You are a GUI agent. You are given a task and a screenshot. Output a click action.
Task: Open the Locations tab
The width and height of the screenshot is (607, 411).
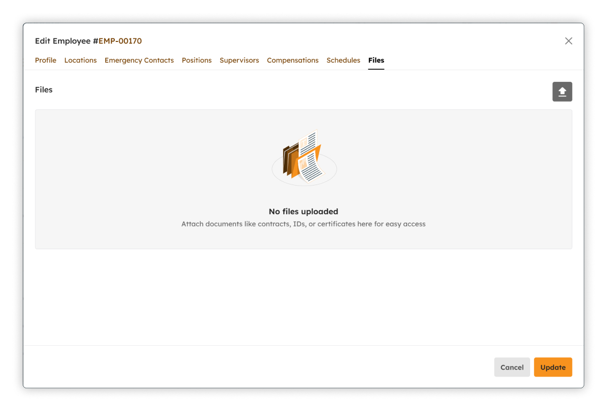coord(80,60)
